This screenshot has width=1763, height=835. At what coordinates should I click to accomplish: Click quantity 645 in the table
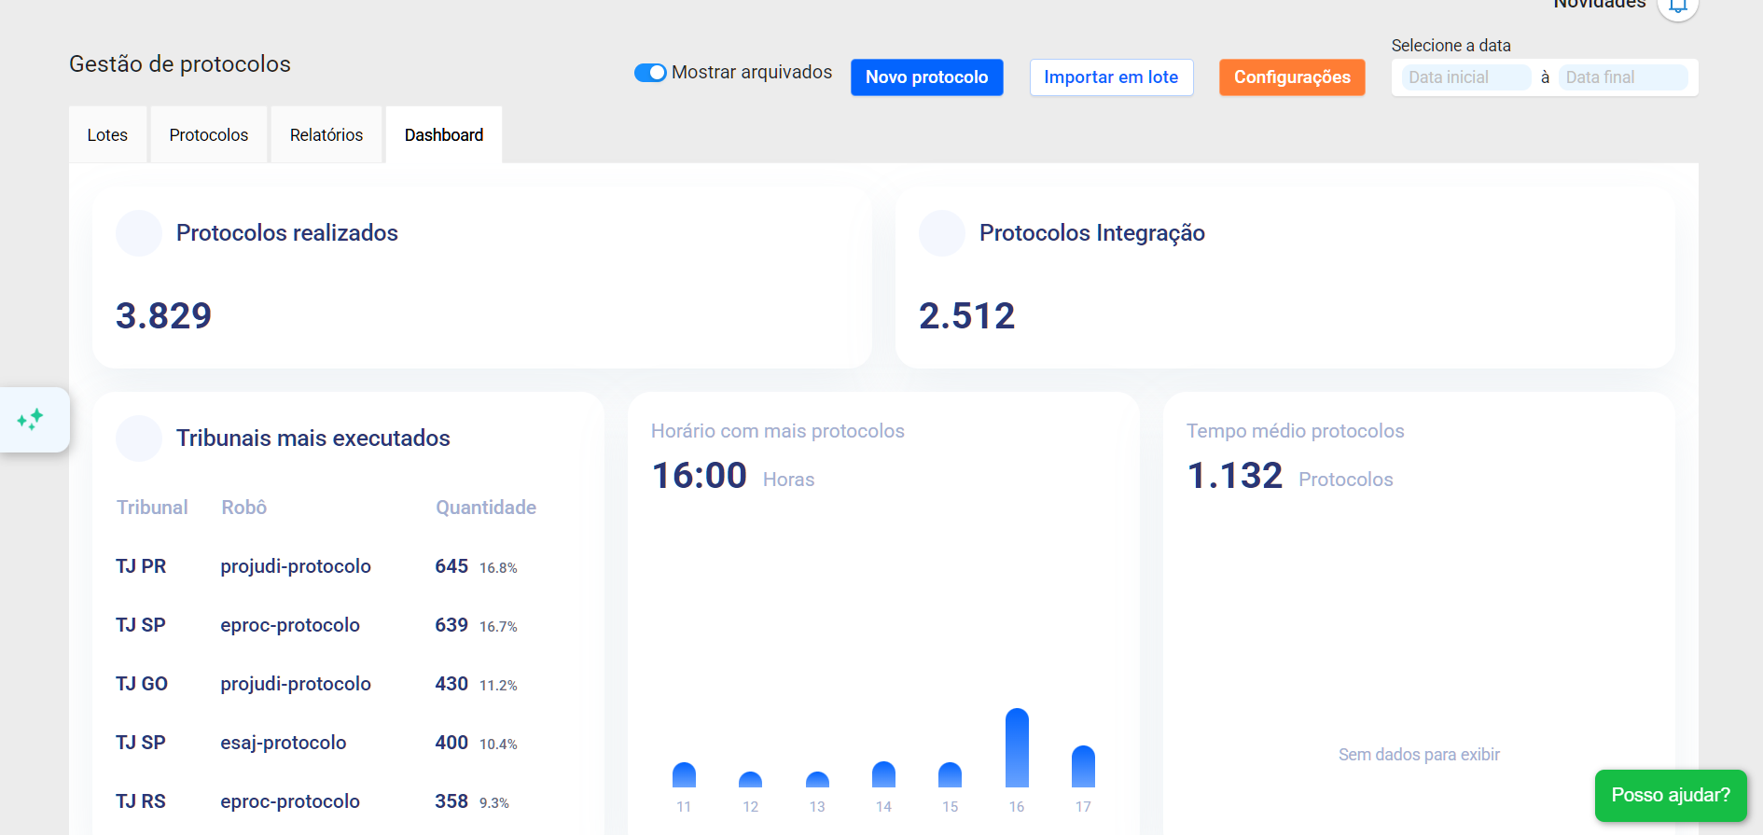tap(451, 566)
